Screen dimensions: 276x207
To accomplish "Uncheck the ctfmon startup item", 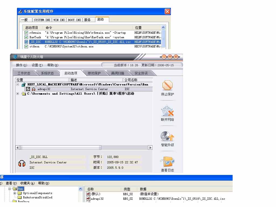I will click(x=26, y=46).
